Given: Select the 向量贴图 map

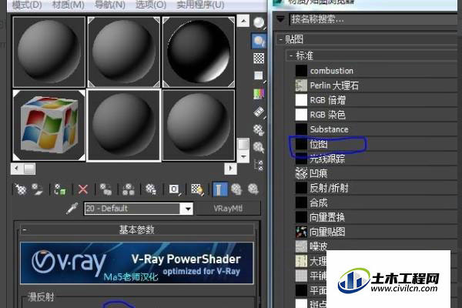Looking at the screenshot, I should (377, 232).
